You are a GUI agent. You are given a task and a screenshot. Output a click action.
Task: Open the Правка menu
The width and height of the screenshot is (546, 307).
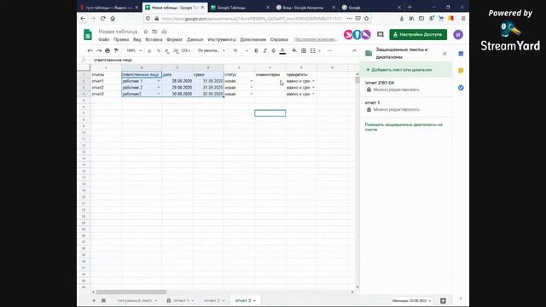121,40
